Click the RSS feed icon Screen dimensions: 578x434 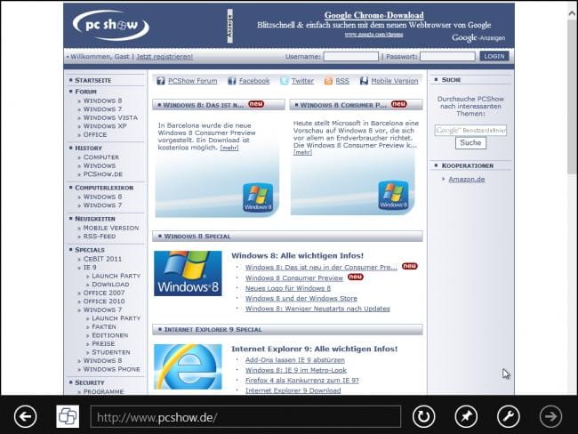328,81
